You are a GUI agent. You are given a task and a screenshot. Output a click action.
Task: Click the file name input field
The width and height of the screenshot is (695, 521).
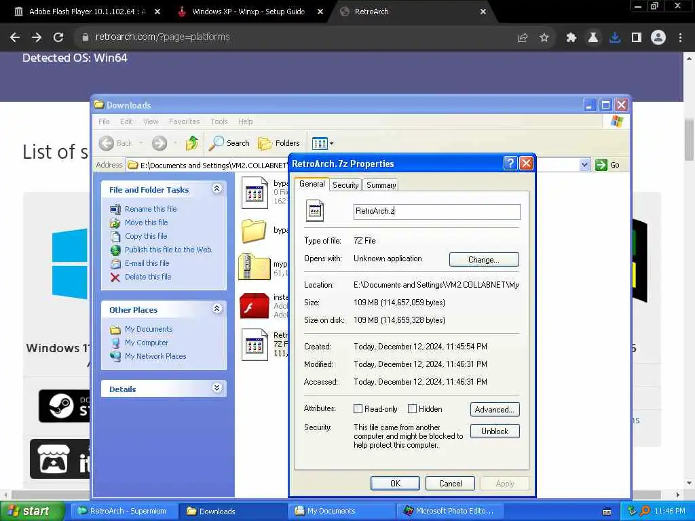tap(437, 212)
